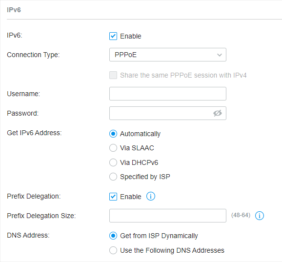Viewport: 282px width, 262px height.
Task: Click the Enable label next to IPv6
Action: coord(131,36)
